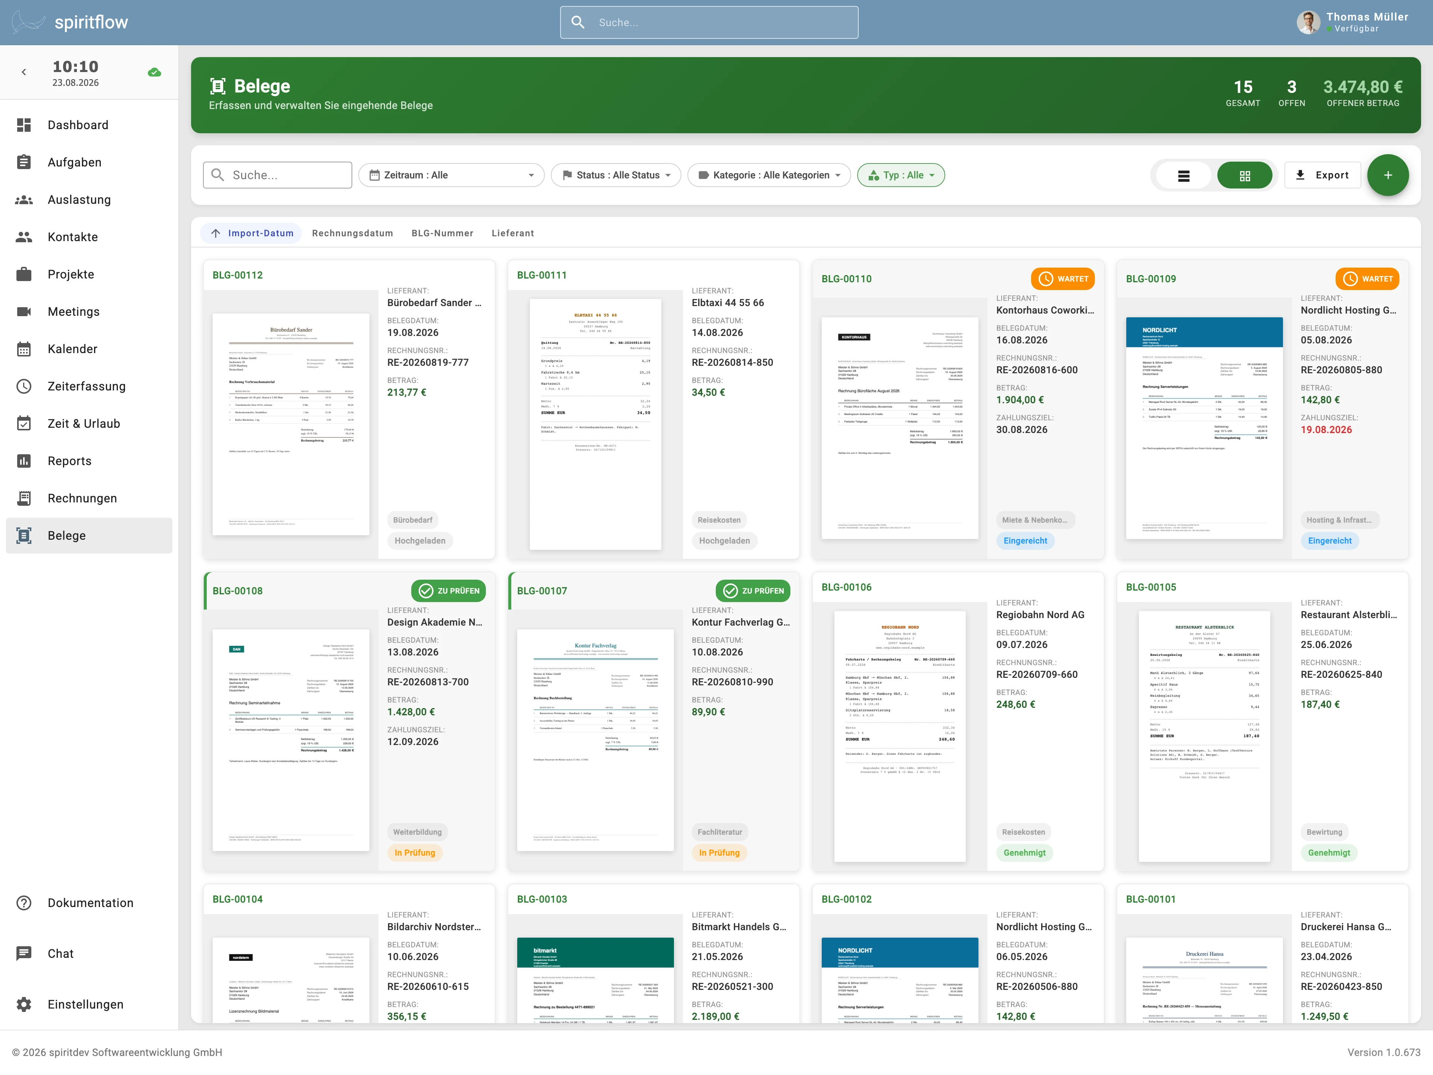
Task: Click the Export button
Action: pos(1322,175)
